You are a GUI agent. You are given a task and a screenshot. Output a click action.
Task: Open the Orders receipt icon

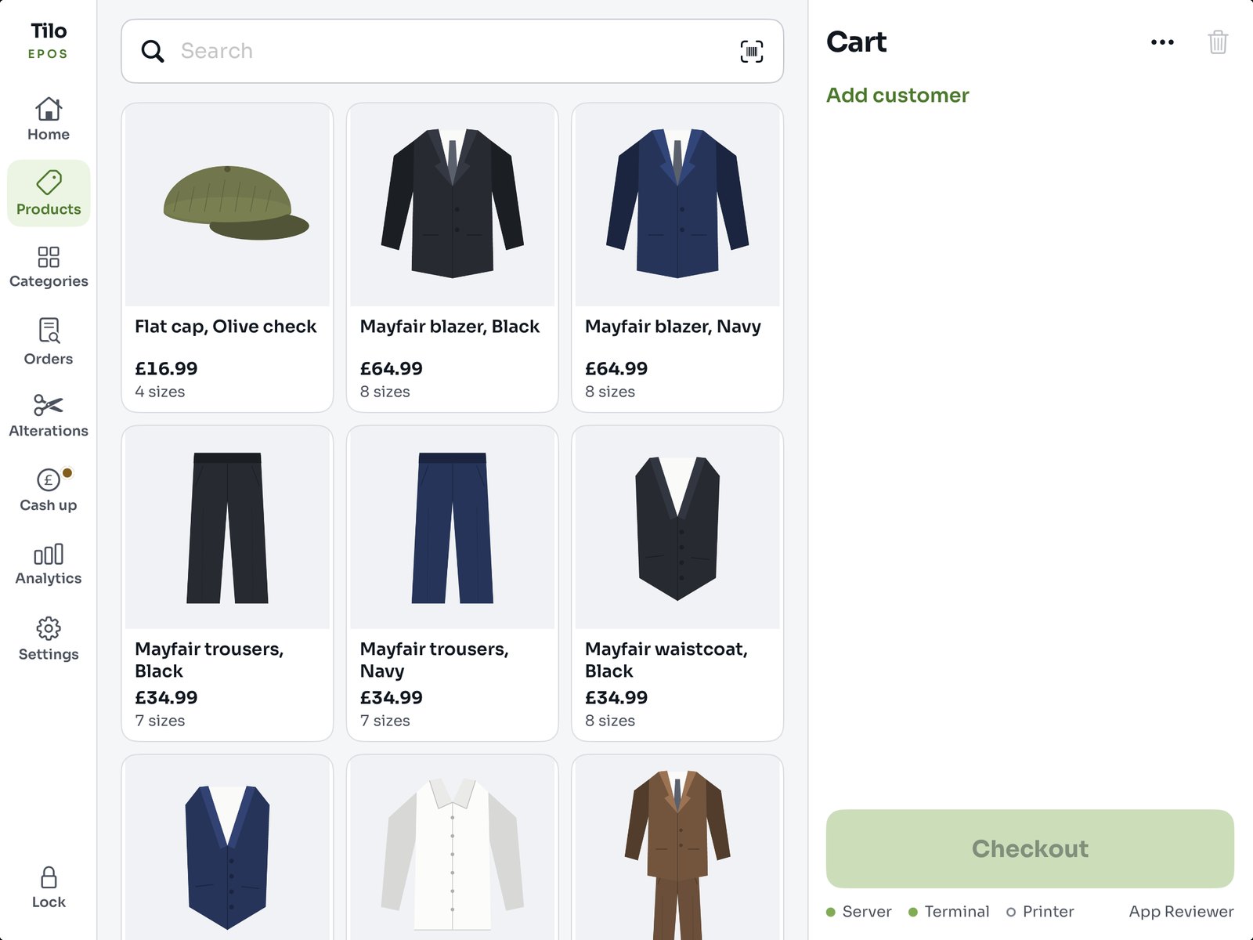[x=49, y=331]
